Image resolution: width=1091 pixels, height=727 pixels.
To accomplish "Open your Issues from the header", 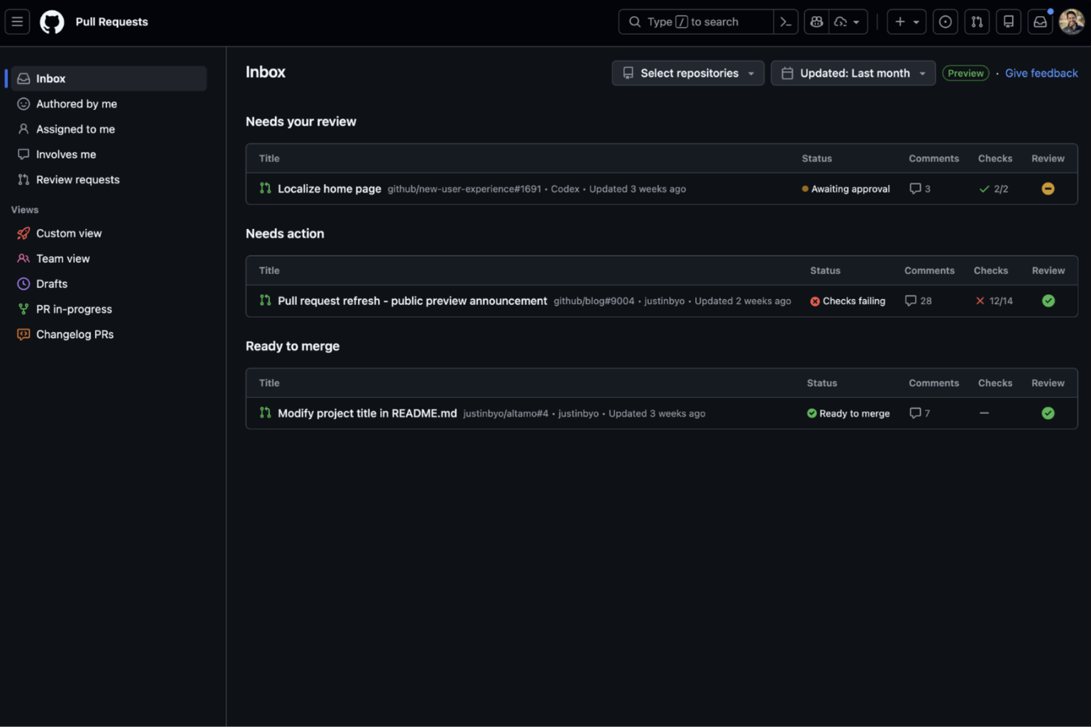I will [945, 21].
